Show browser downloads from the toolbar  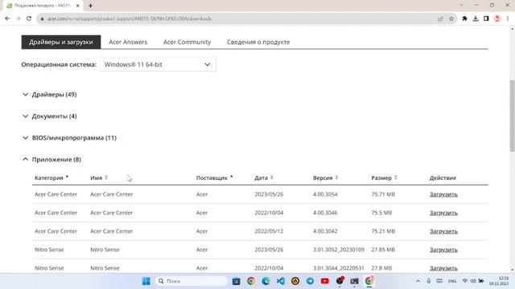click(x=476, y=18)
